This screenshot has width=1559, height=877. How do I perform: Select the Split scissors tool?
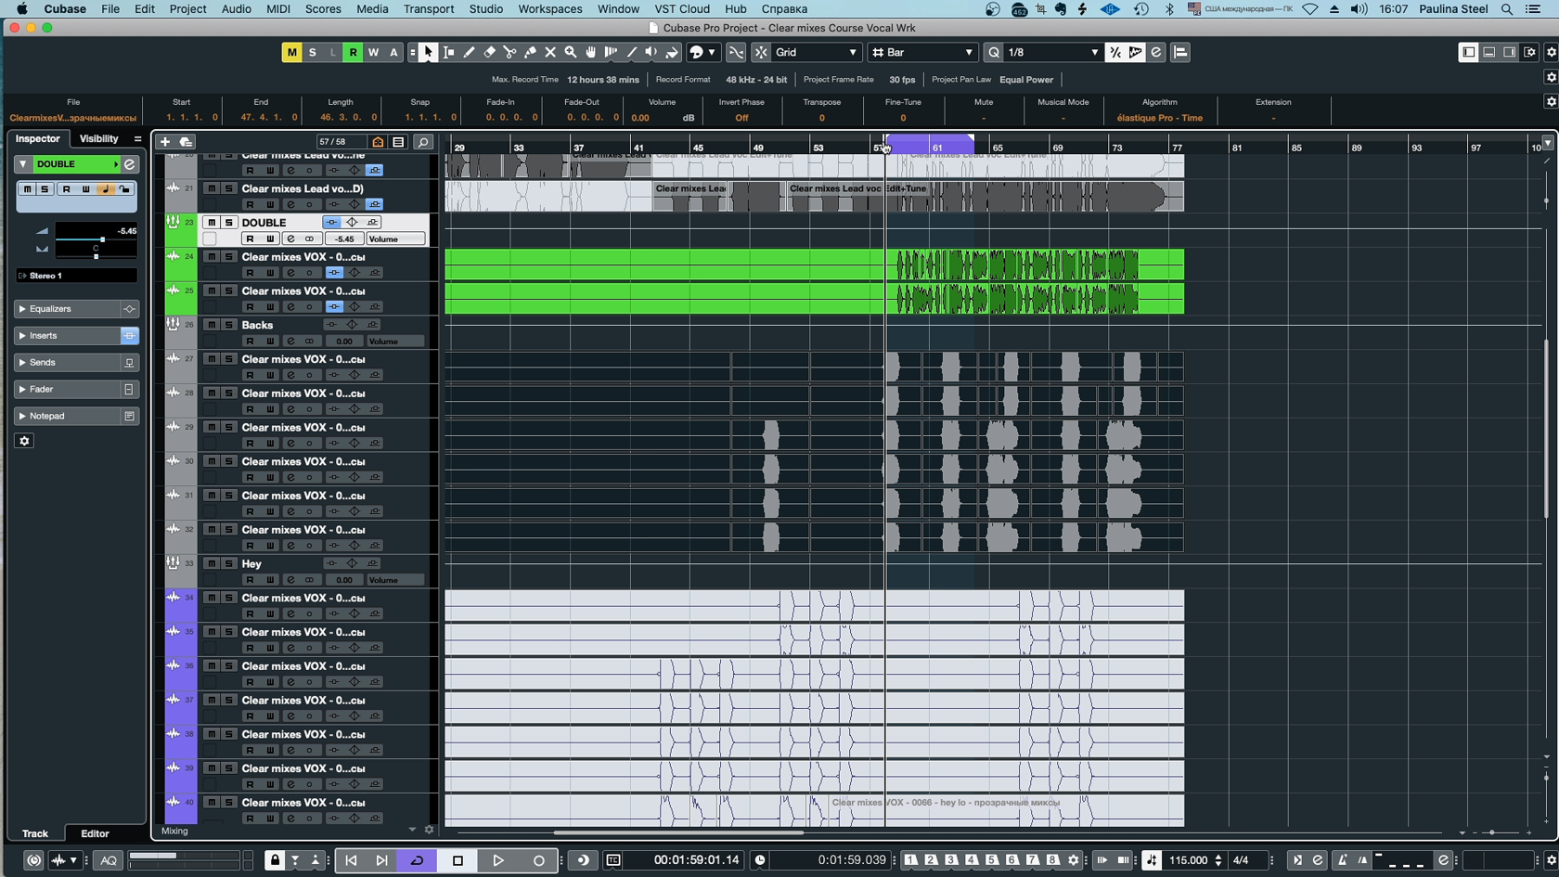[x=509, y=52]
